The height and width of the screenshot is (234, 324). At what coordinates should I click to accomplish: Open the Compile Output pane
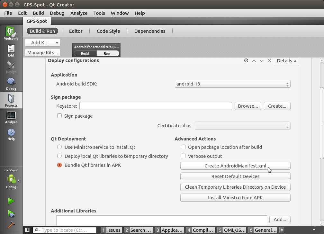click(201, 230)
